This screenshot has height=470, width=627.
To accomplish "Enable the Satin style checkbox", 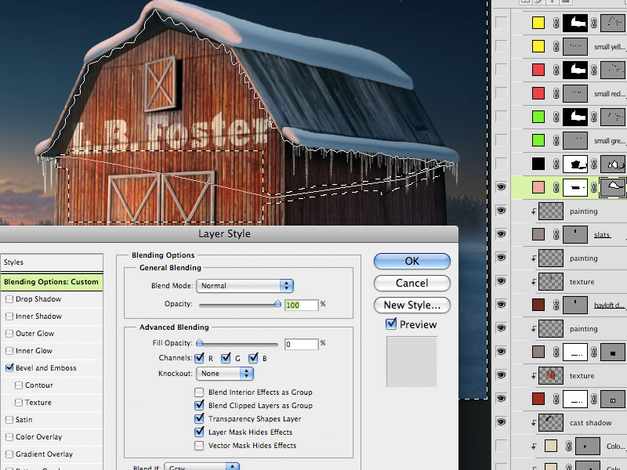I will [x=9, y=420].
